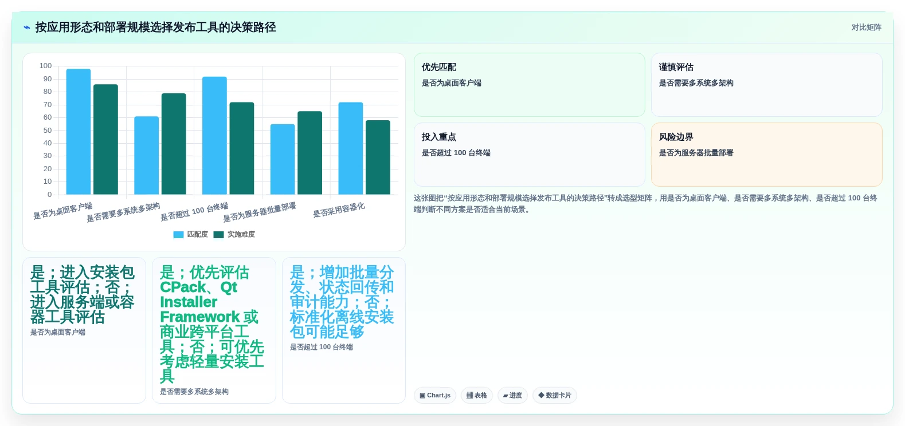The image size is (905, 426).
Task: Click 匹配度 bar for 是否采用容器化
Action: pyautogui.click(x=351, y=149)
